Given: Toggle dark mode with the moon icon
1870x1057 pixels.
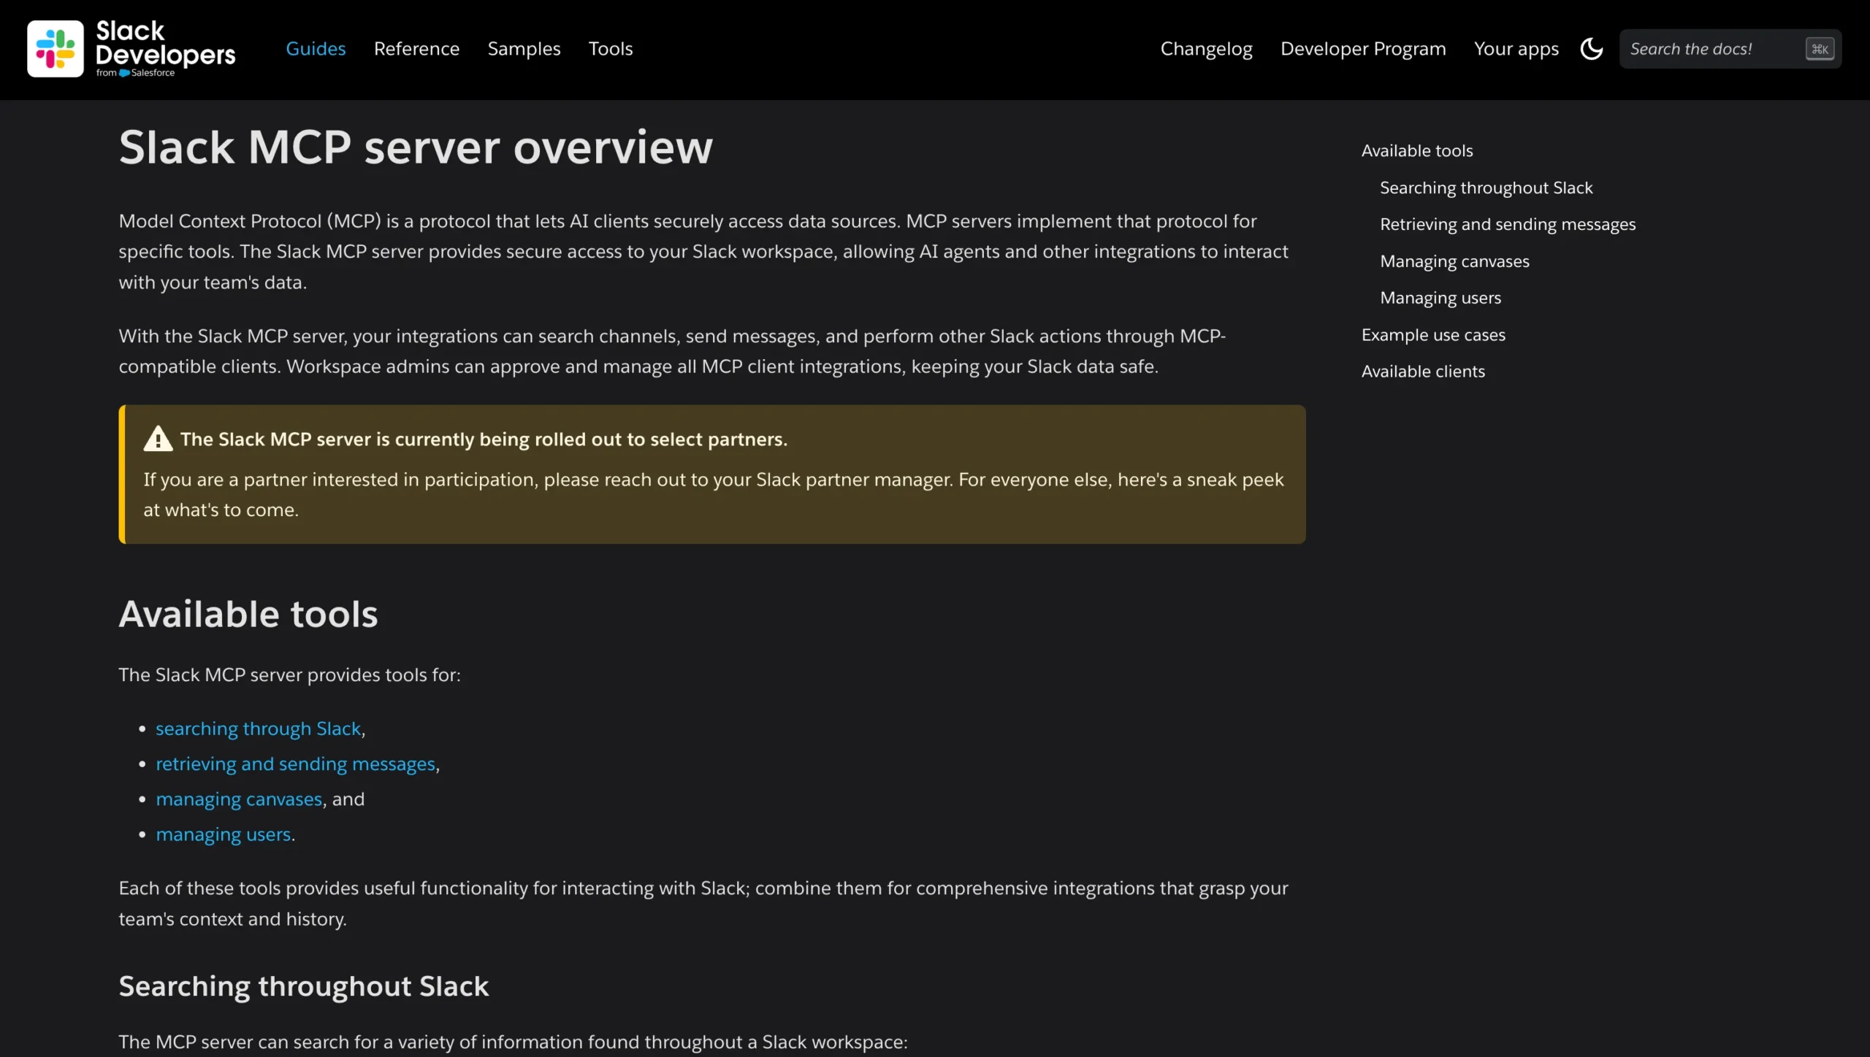Looking at the screenshot, I should coord(1591,48).
